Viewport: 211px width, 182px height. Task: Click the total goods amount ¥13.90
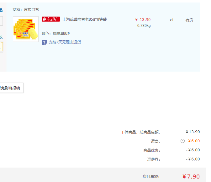pos(193,132)
